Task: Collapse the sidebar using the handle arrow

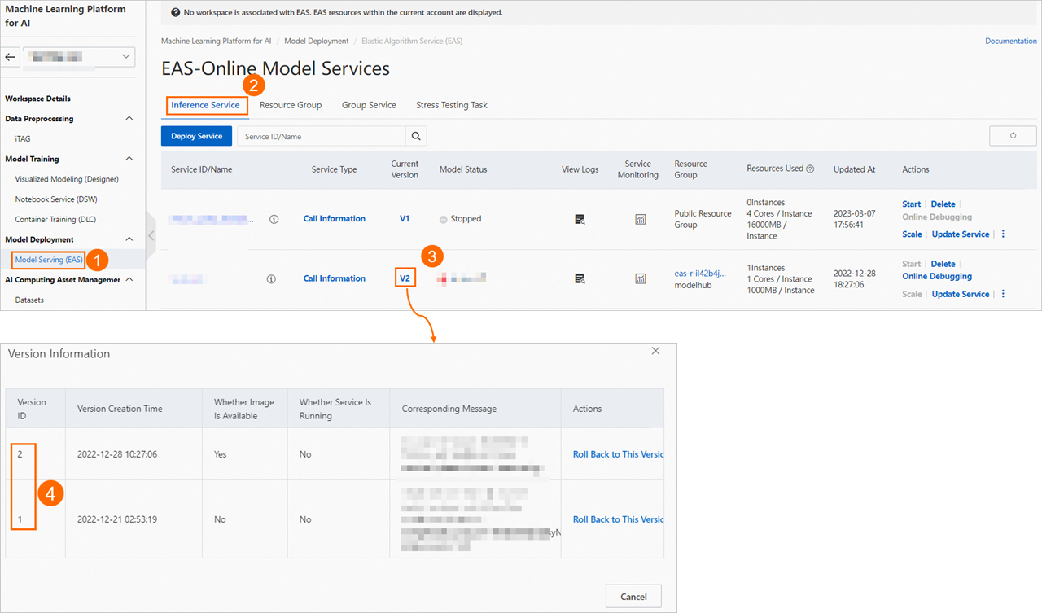Action: point(151,235)
